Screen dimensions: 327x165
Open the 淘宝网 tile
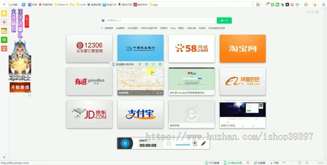point(243,49)
